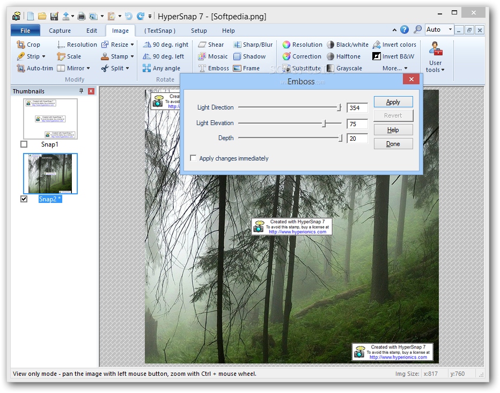Screen dimensions: 500x393
Task: Convert image to Black/white
Action: [x=347, y=45]
